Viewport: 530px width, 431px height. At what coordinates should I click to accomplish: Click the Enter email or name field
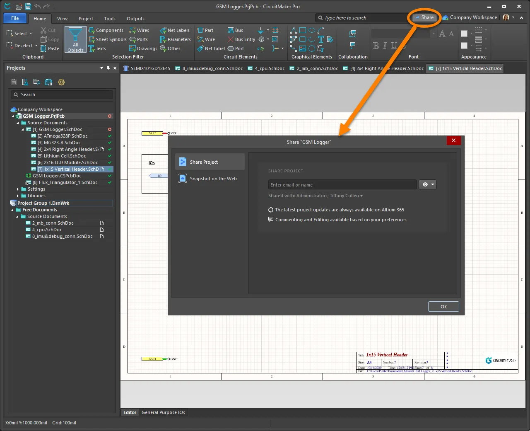(342, 185)
